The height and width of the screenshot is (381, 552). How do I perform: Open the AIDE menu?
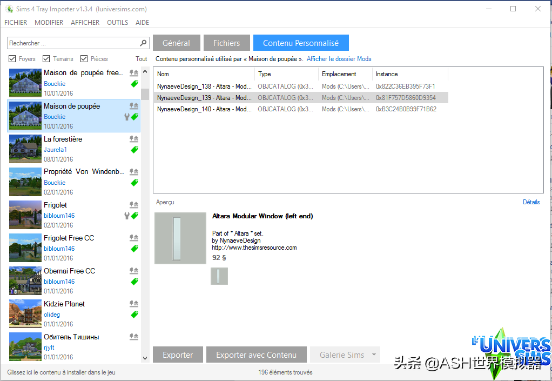point(142,23)
